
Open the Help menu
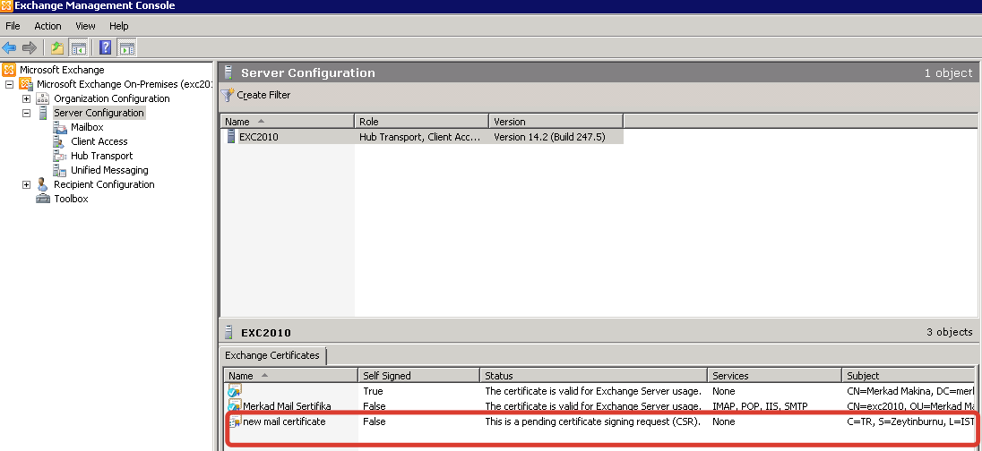point(118,26)
